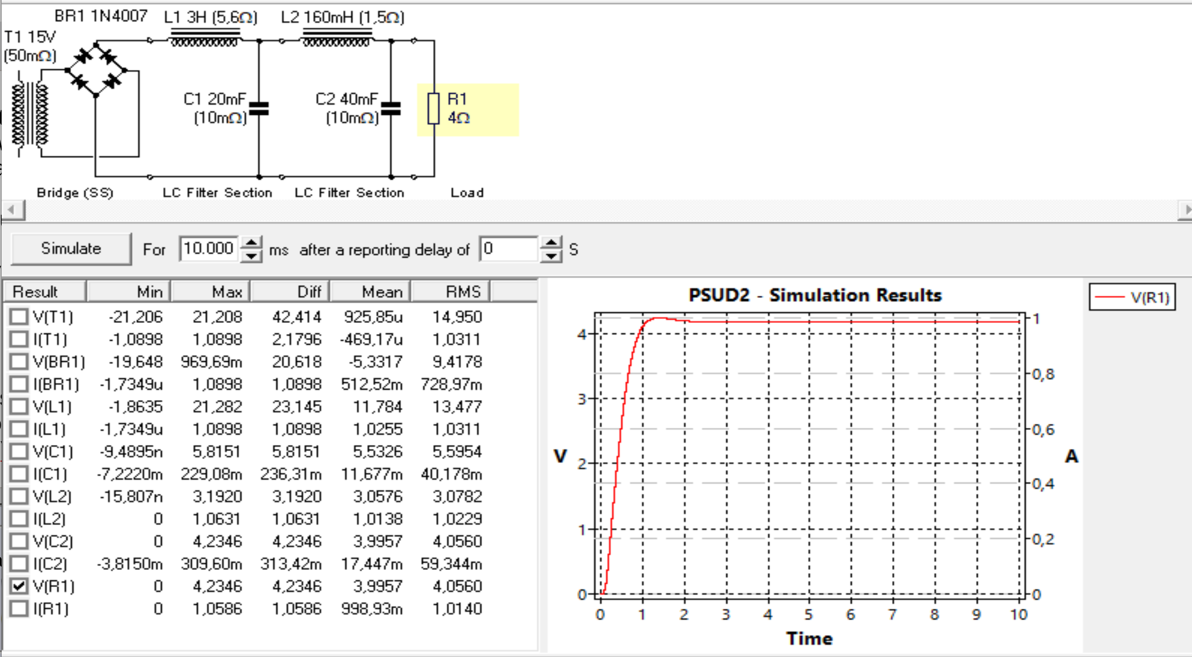This screenshot has height=657, width=1192.
Task: Select the L1 3H inductor symbol
Action: tap(205, 38)
